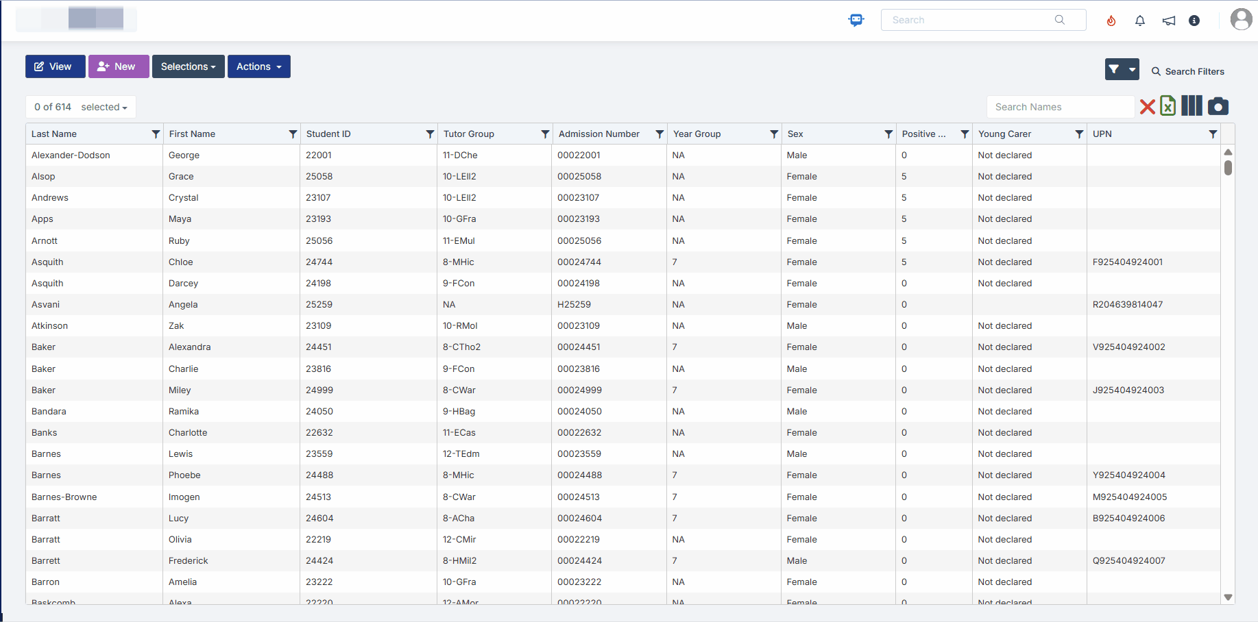Image resolution: width=1258 pixels, height=622 pixels.
Task: Focus the top Search field
Action: [x=984, y=20]
